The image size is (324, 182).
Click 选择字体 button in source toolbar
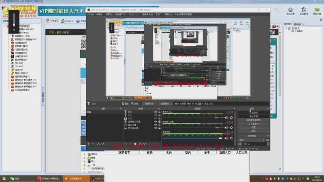click(x=149, y=104)
